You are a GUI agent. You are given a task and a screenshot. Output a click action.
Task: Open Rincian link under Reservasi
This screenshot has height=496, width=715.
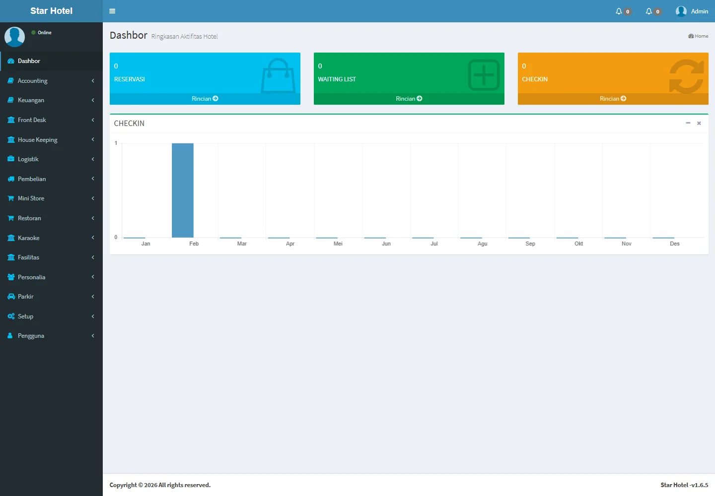205,99
